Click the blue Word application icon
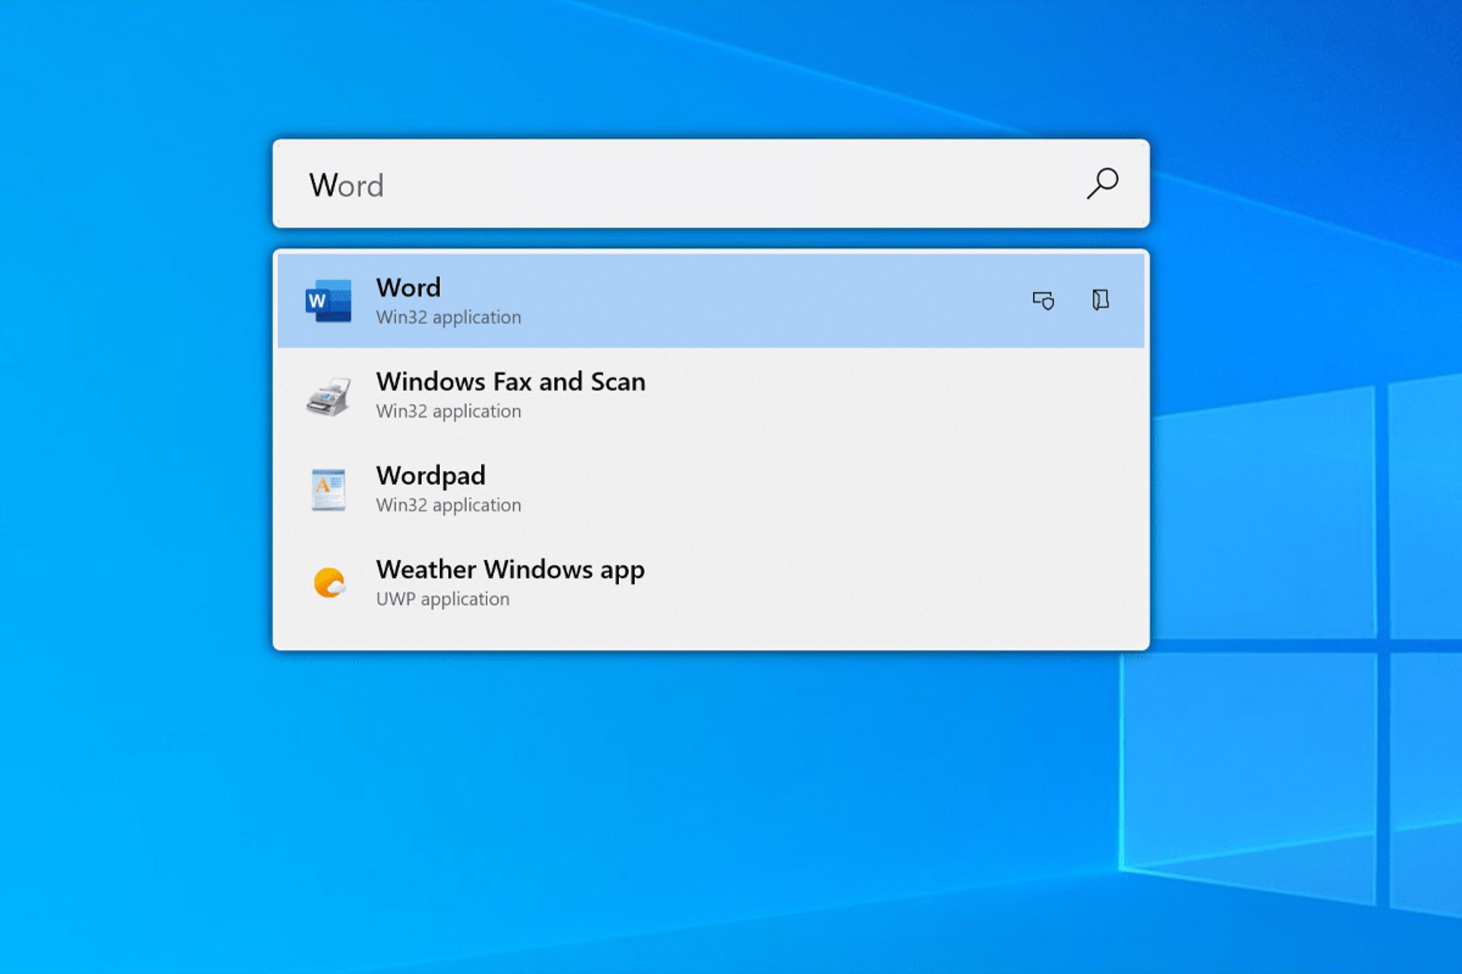 [328, 301]
